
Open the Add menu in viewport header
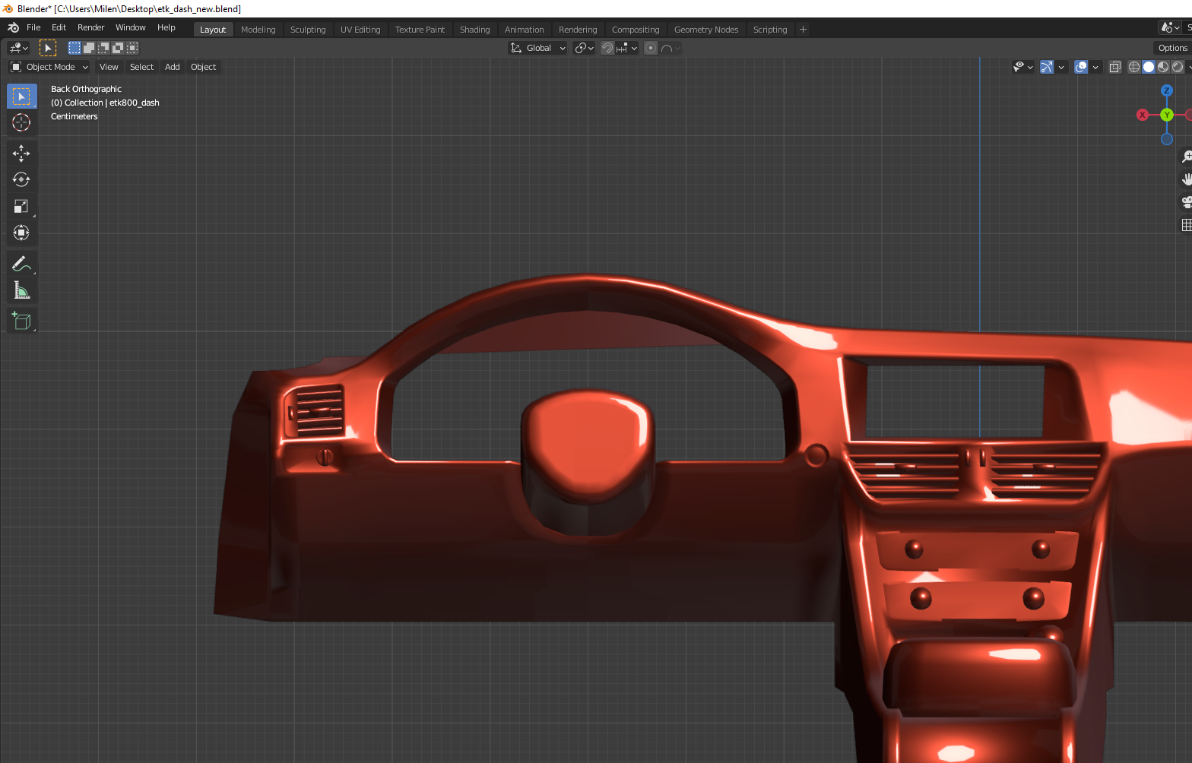coord(172,67)
